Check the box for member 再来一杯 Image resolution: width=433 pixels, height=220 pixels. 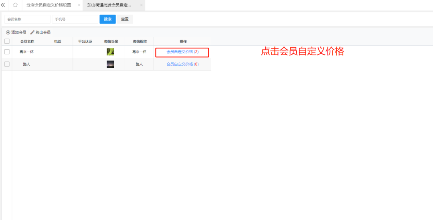pyautogui.click(x=7, y=52)
